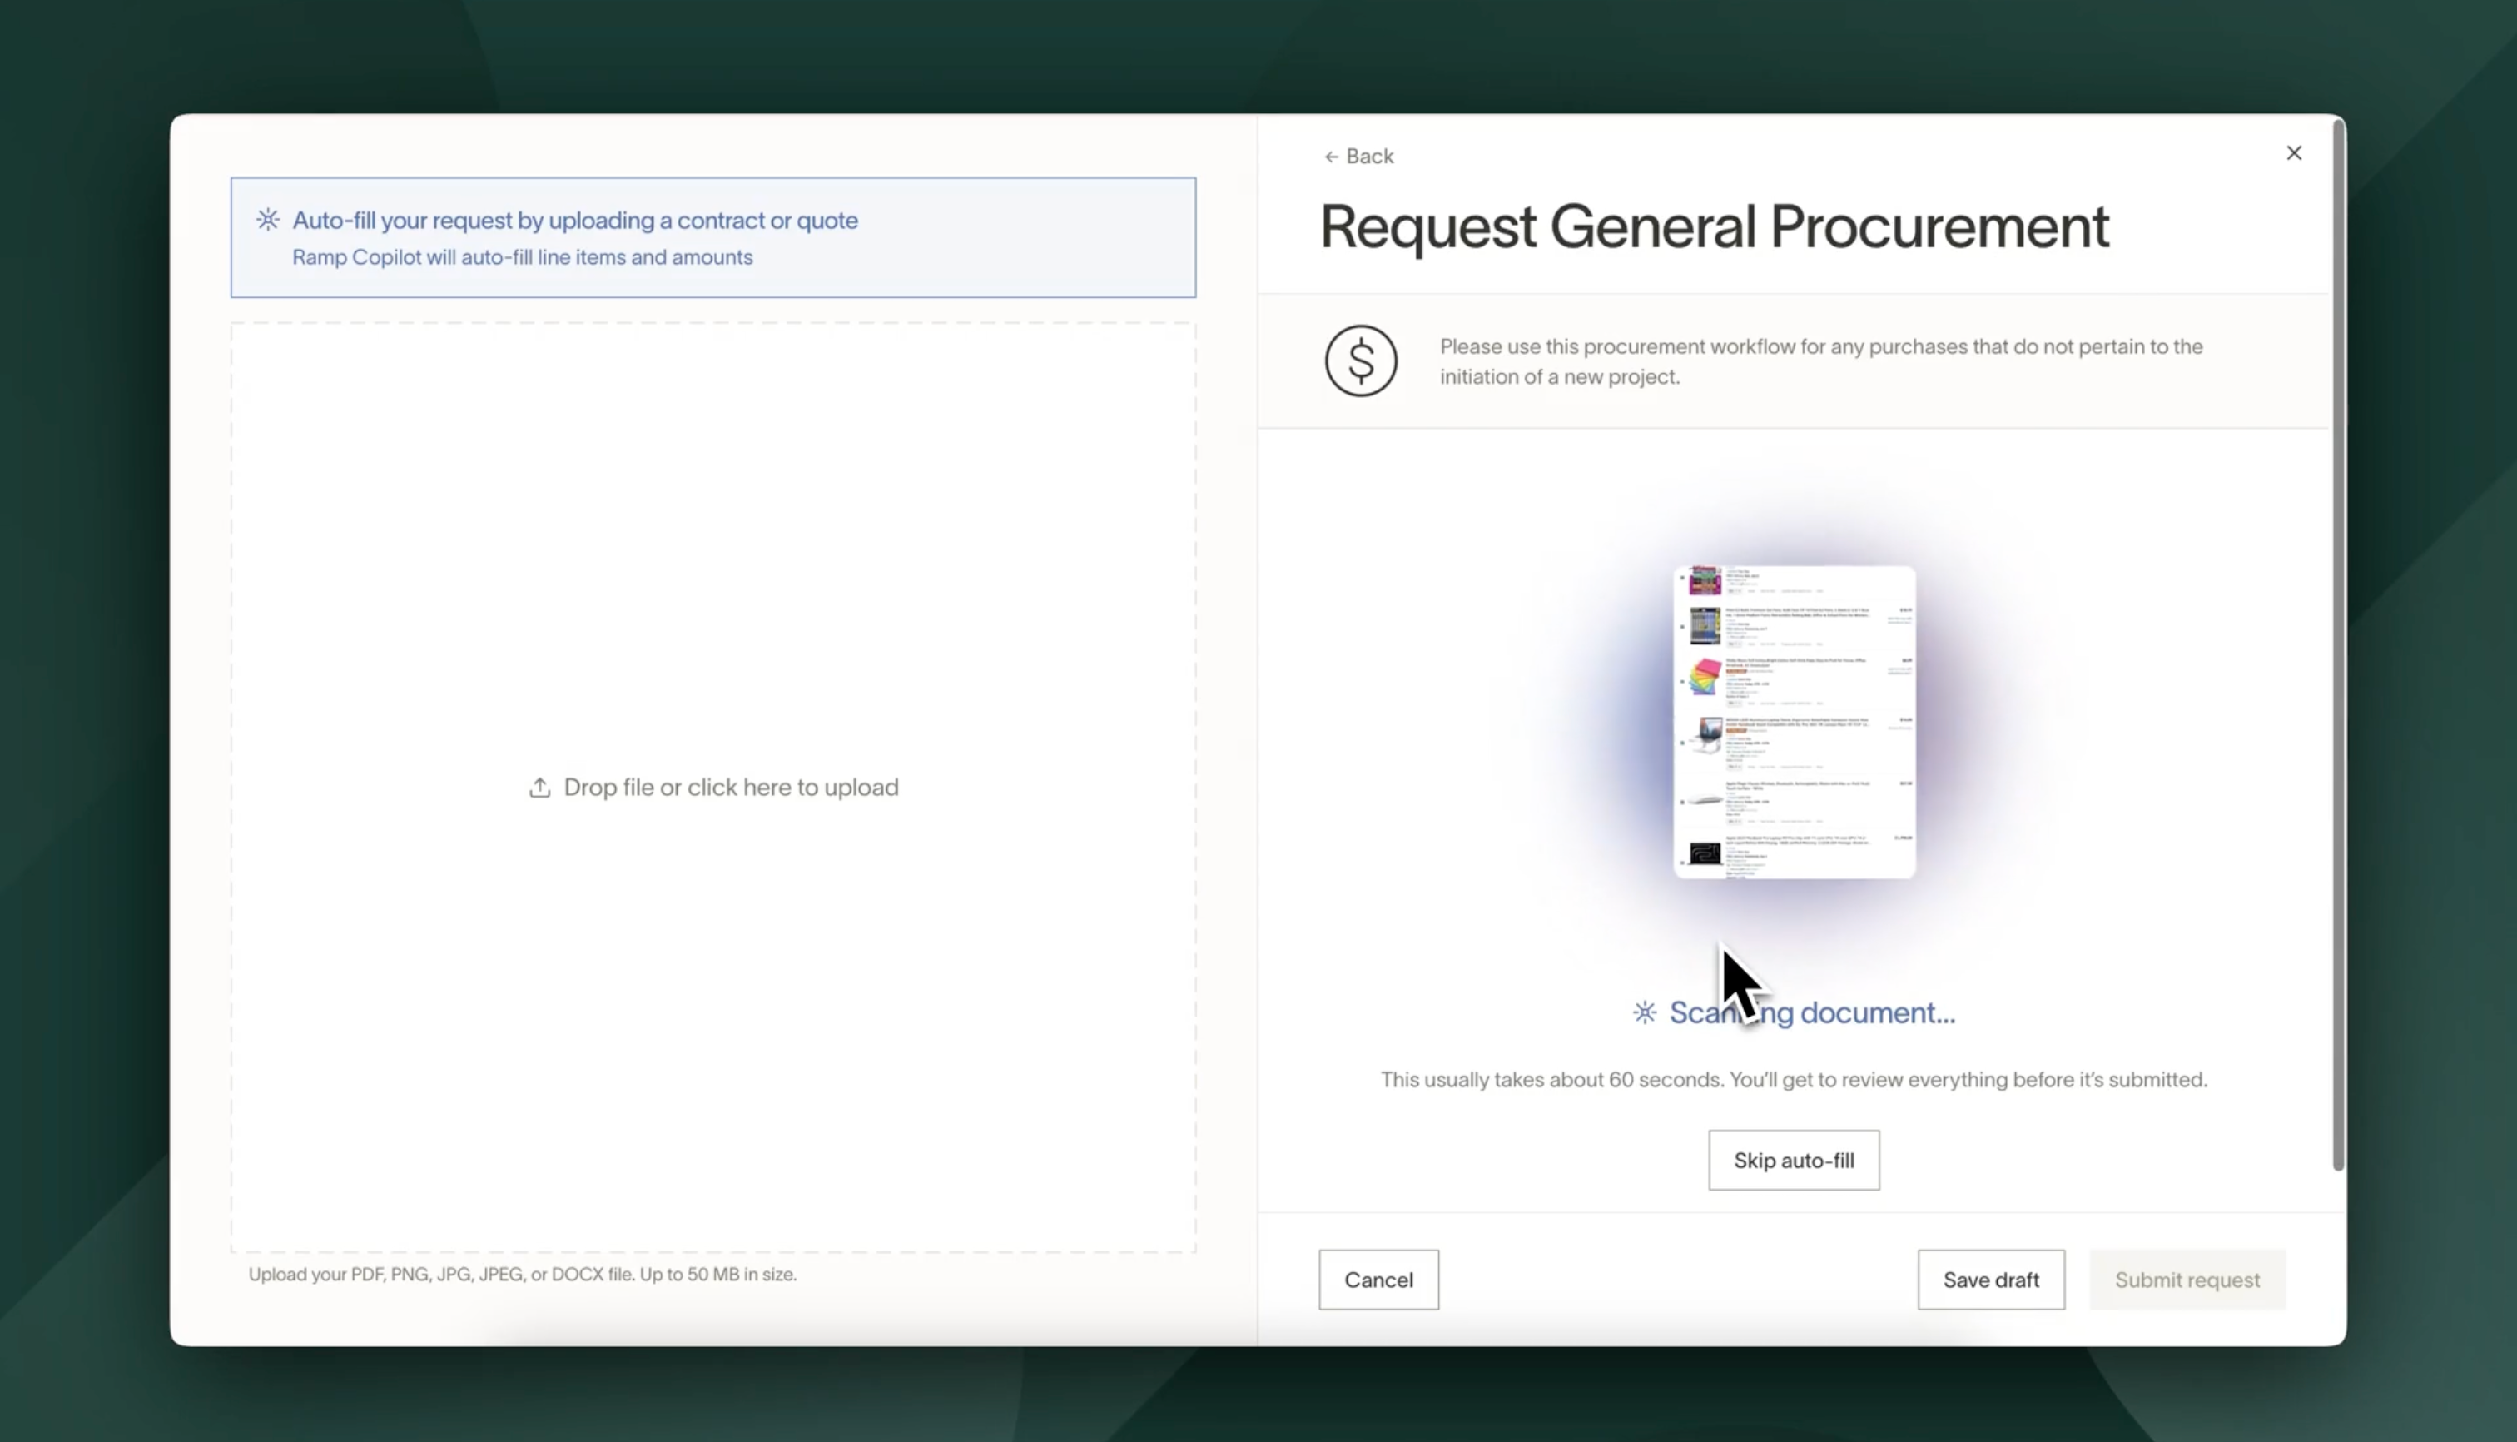Click 'Ramp Copilot will auto-fill line items' text
This screenshot has width=2517, height=1442.
[x=522, y=257]
